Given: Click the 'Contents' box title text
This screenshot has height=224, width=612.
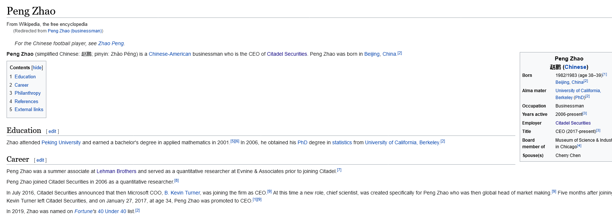Looking at the screenshot, I should [20, 68].
